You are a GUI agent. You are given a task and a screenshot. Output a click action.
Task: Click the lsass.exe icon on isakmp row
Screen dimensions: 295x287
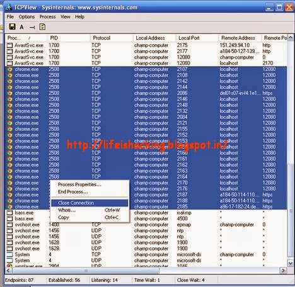(9, 213)
